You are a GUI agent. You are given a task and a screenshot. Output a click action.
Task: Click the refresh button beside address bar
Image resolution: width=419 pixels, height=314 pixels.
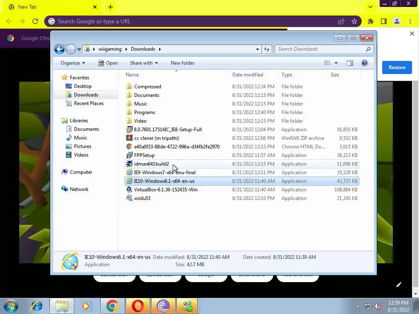(267, 49)
